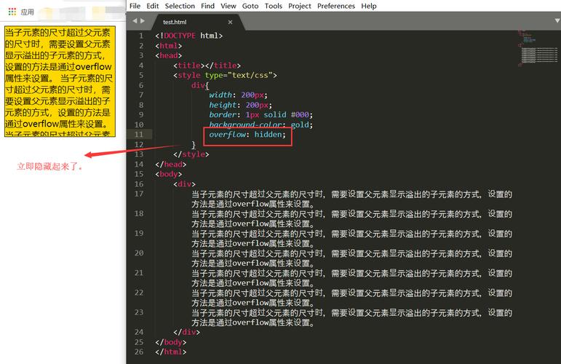
Task: Open the Find menu
Action: coord(207,6)
